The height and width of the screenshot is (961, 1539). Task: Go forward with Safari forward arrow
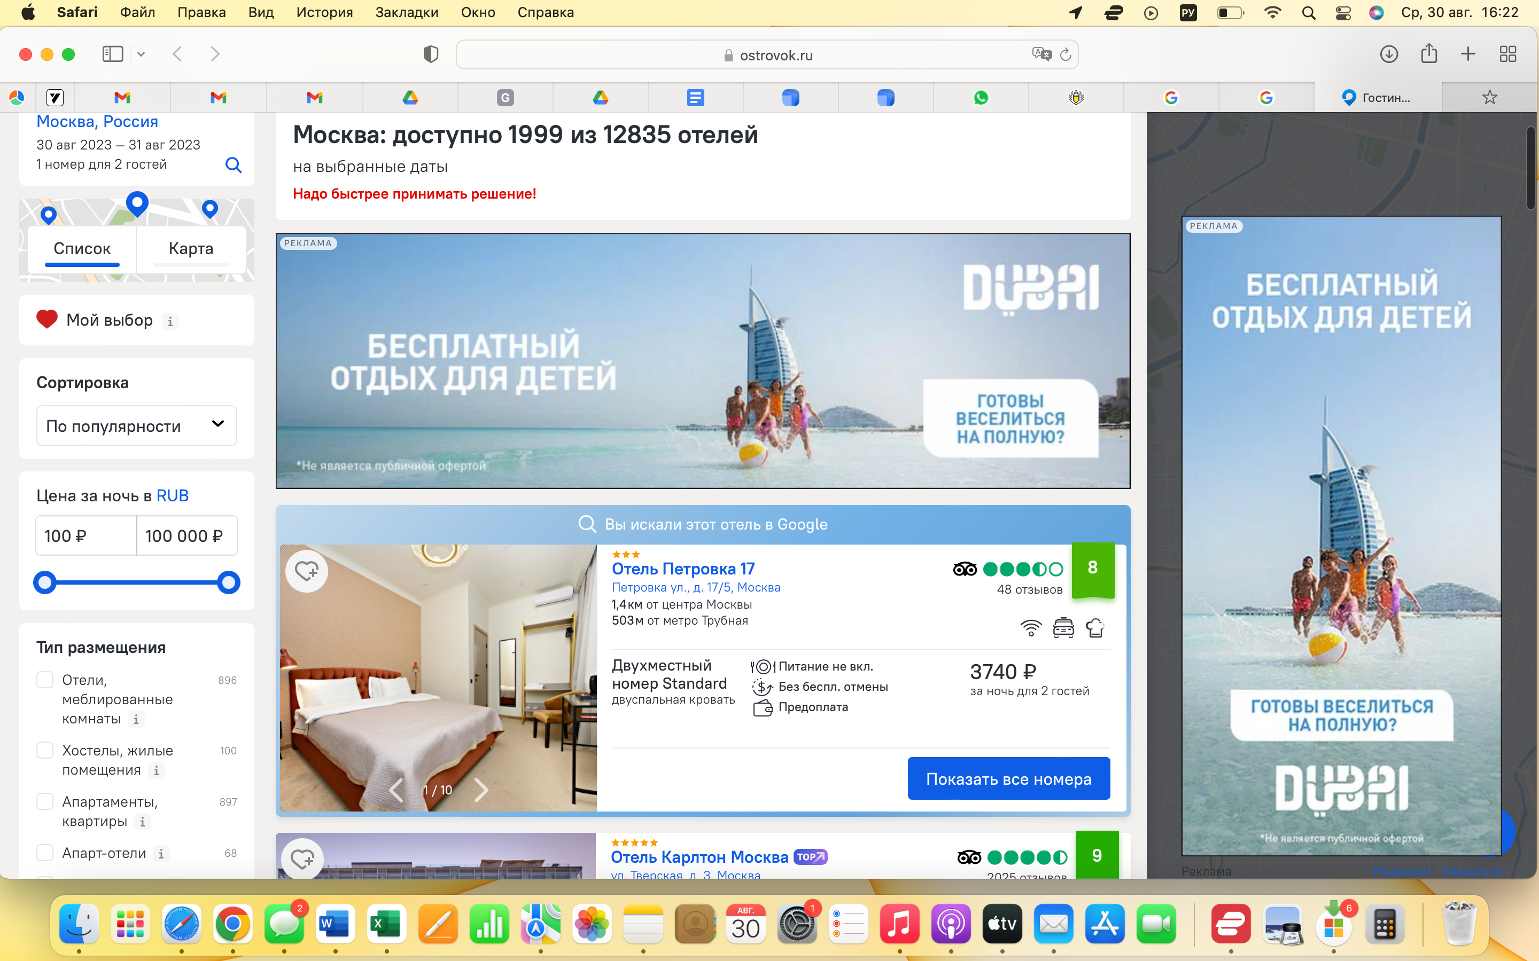[215, 54]
